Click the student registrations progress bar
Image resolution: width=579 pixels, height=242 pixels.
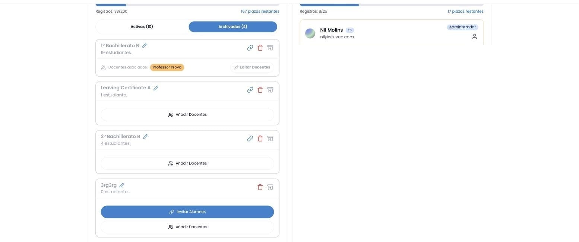point(187,5)
